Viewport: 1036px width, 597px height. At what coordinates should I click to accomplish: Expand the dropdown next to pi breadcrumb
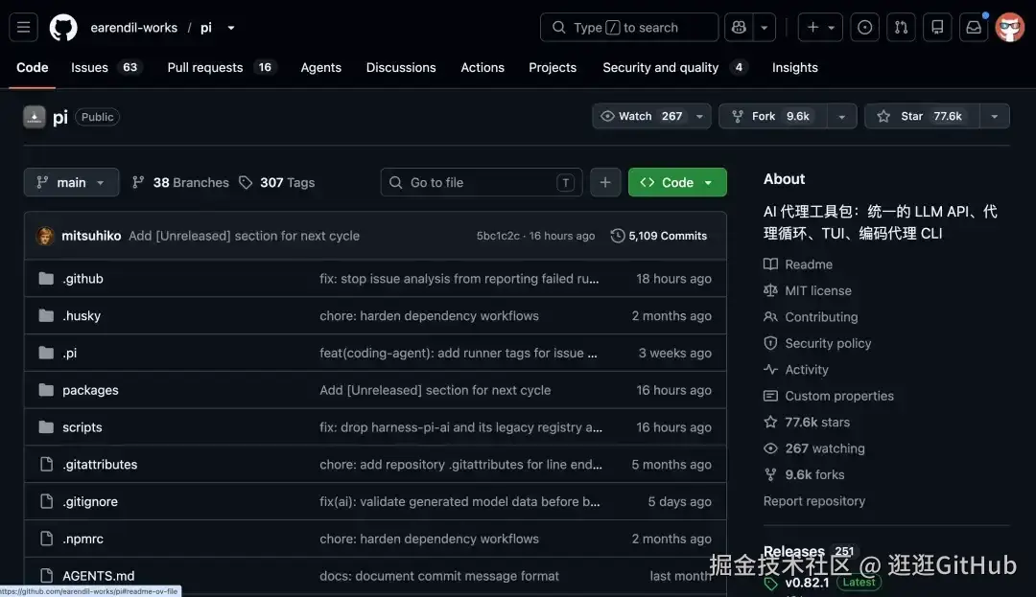[x=230, y=28]
